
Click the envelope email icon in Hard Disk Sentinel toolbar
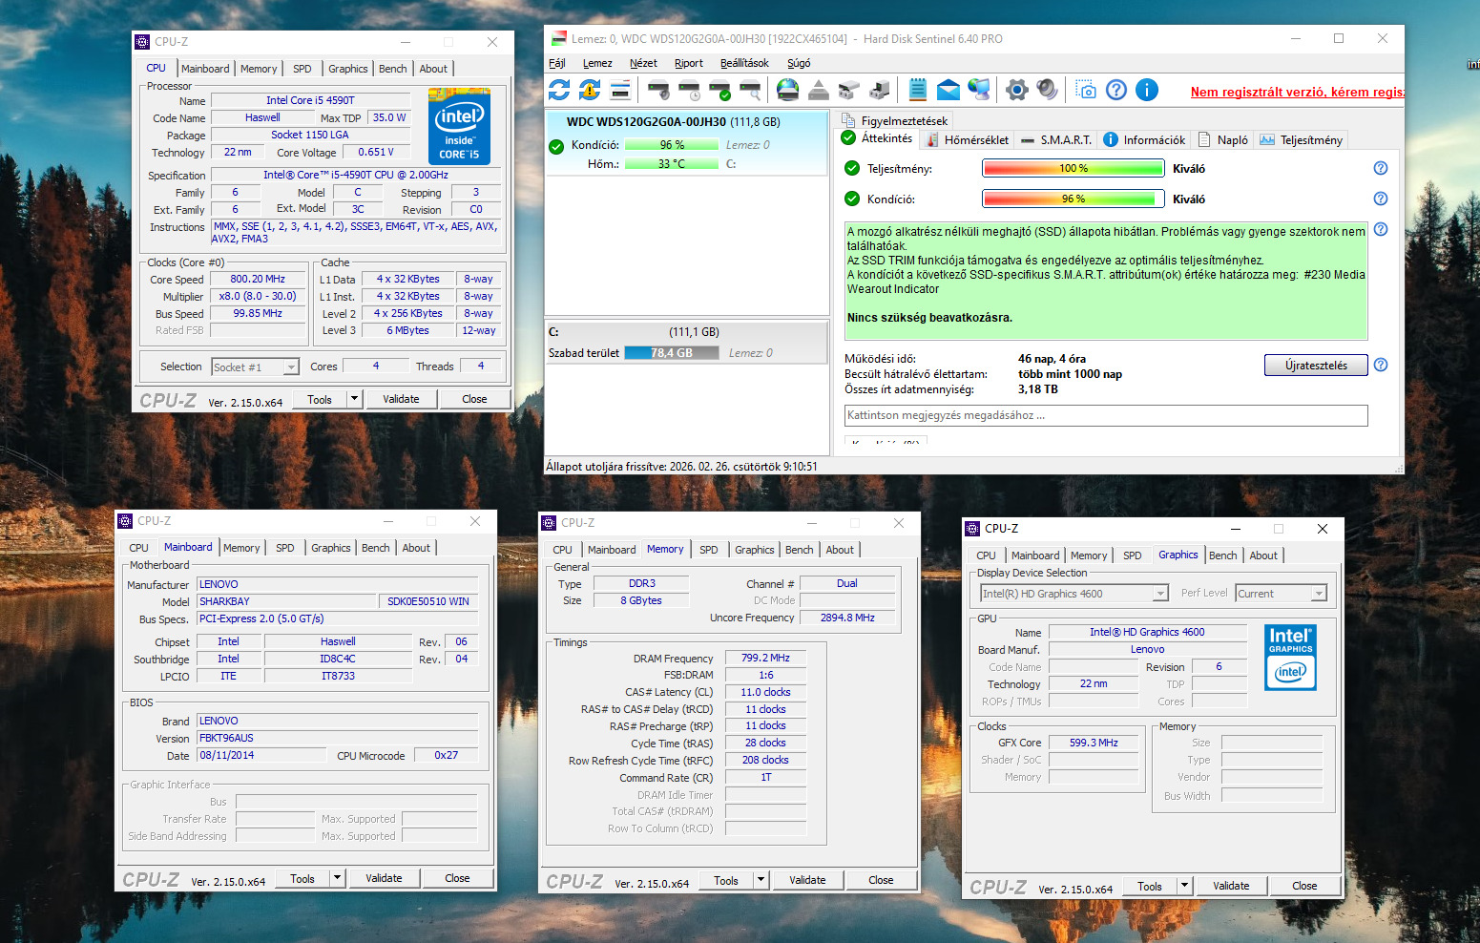(948, 90)
